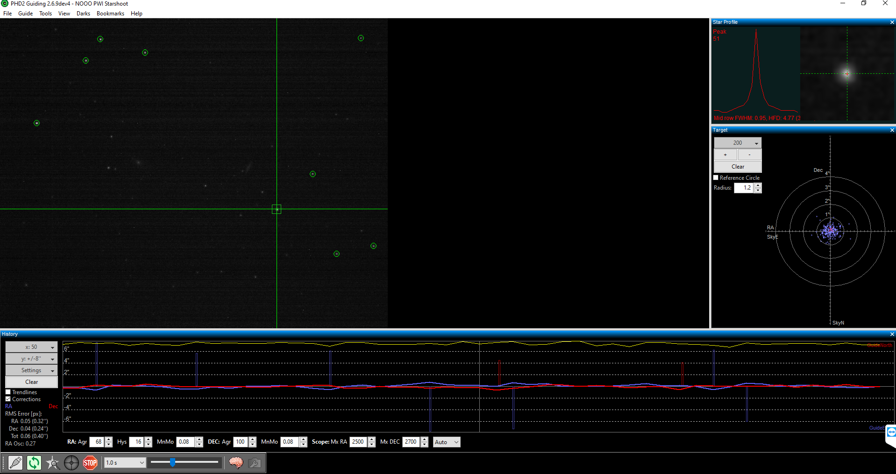Viewport: 896px width, 474px height.
Task: Toggle the Reference Circle checkbox
Action: coord(716,178)
